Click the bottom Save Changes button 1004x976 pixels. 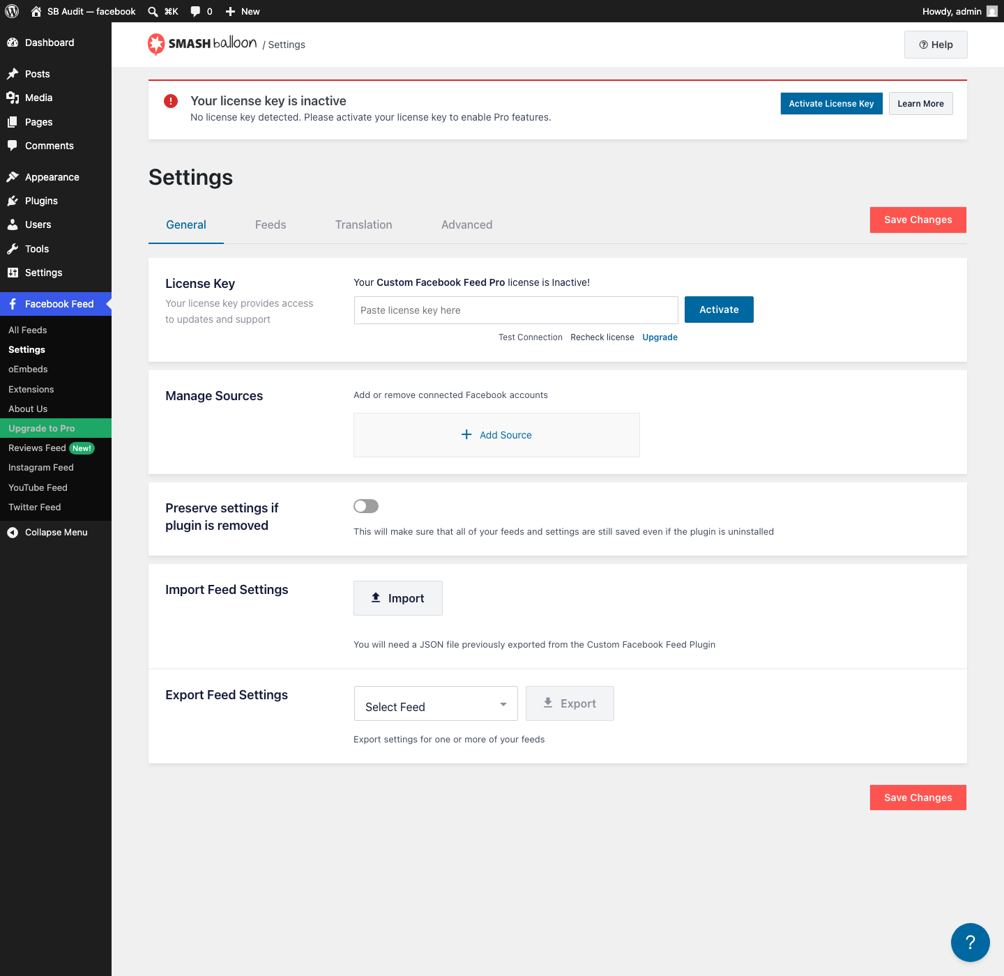pos(918,798)
